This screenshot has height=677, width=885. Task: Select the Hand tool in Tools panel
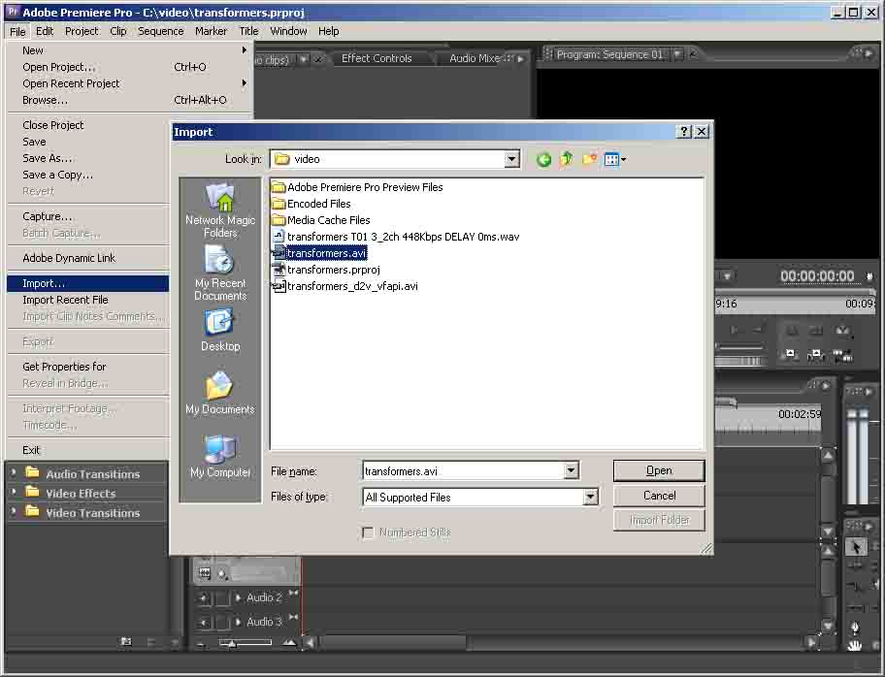tap(856, 646)
